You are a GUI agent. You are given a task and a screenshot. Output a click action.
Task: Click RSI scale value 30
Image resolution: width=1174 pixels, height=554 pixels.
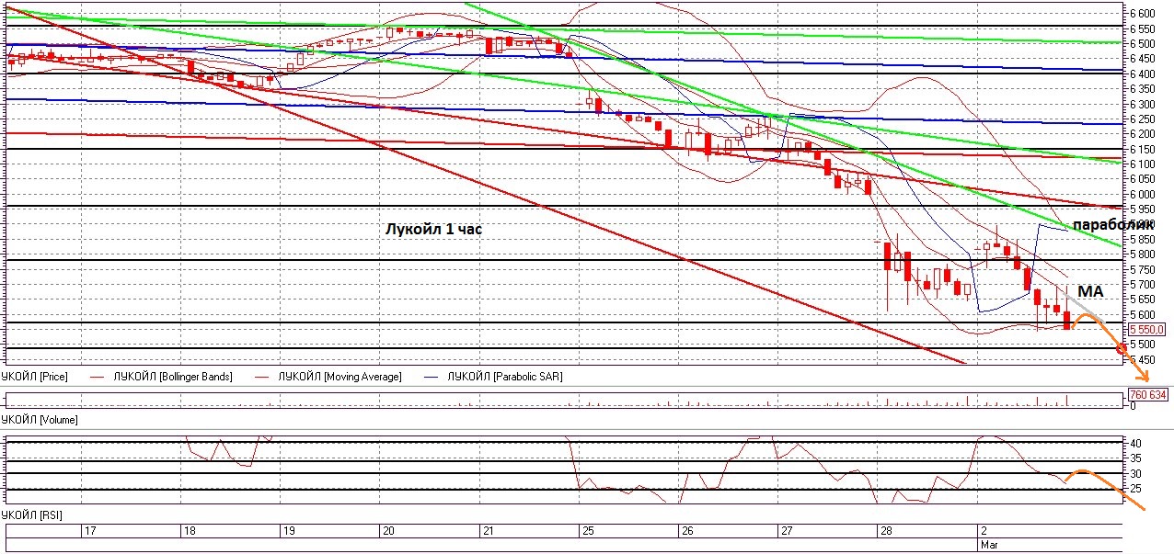coord(1135,473)
